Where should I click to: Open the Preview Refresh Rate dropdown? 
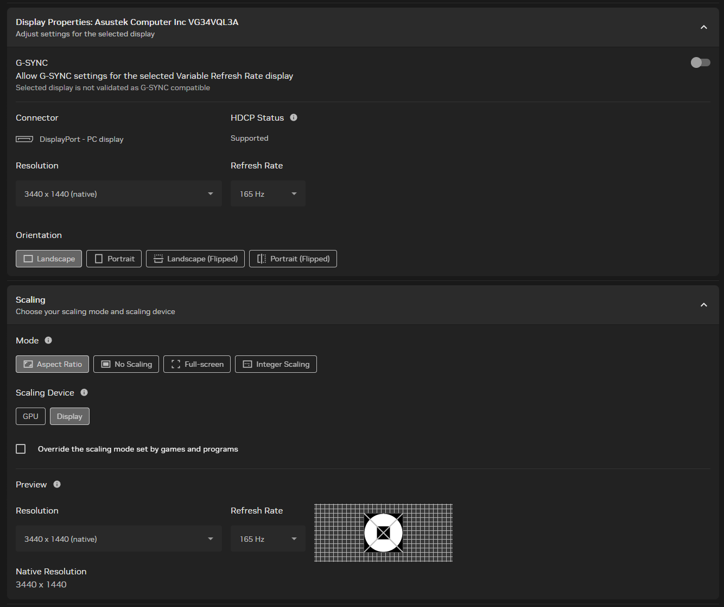click(x=268, y=539)
